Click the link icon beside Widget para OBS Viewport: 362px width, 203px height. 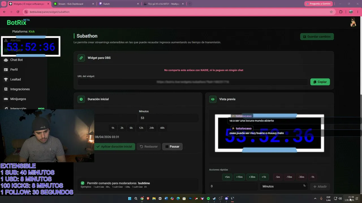81,58
